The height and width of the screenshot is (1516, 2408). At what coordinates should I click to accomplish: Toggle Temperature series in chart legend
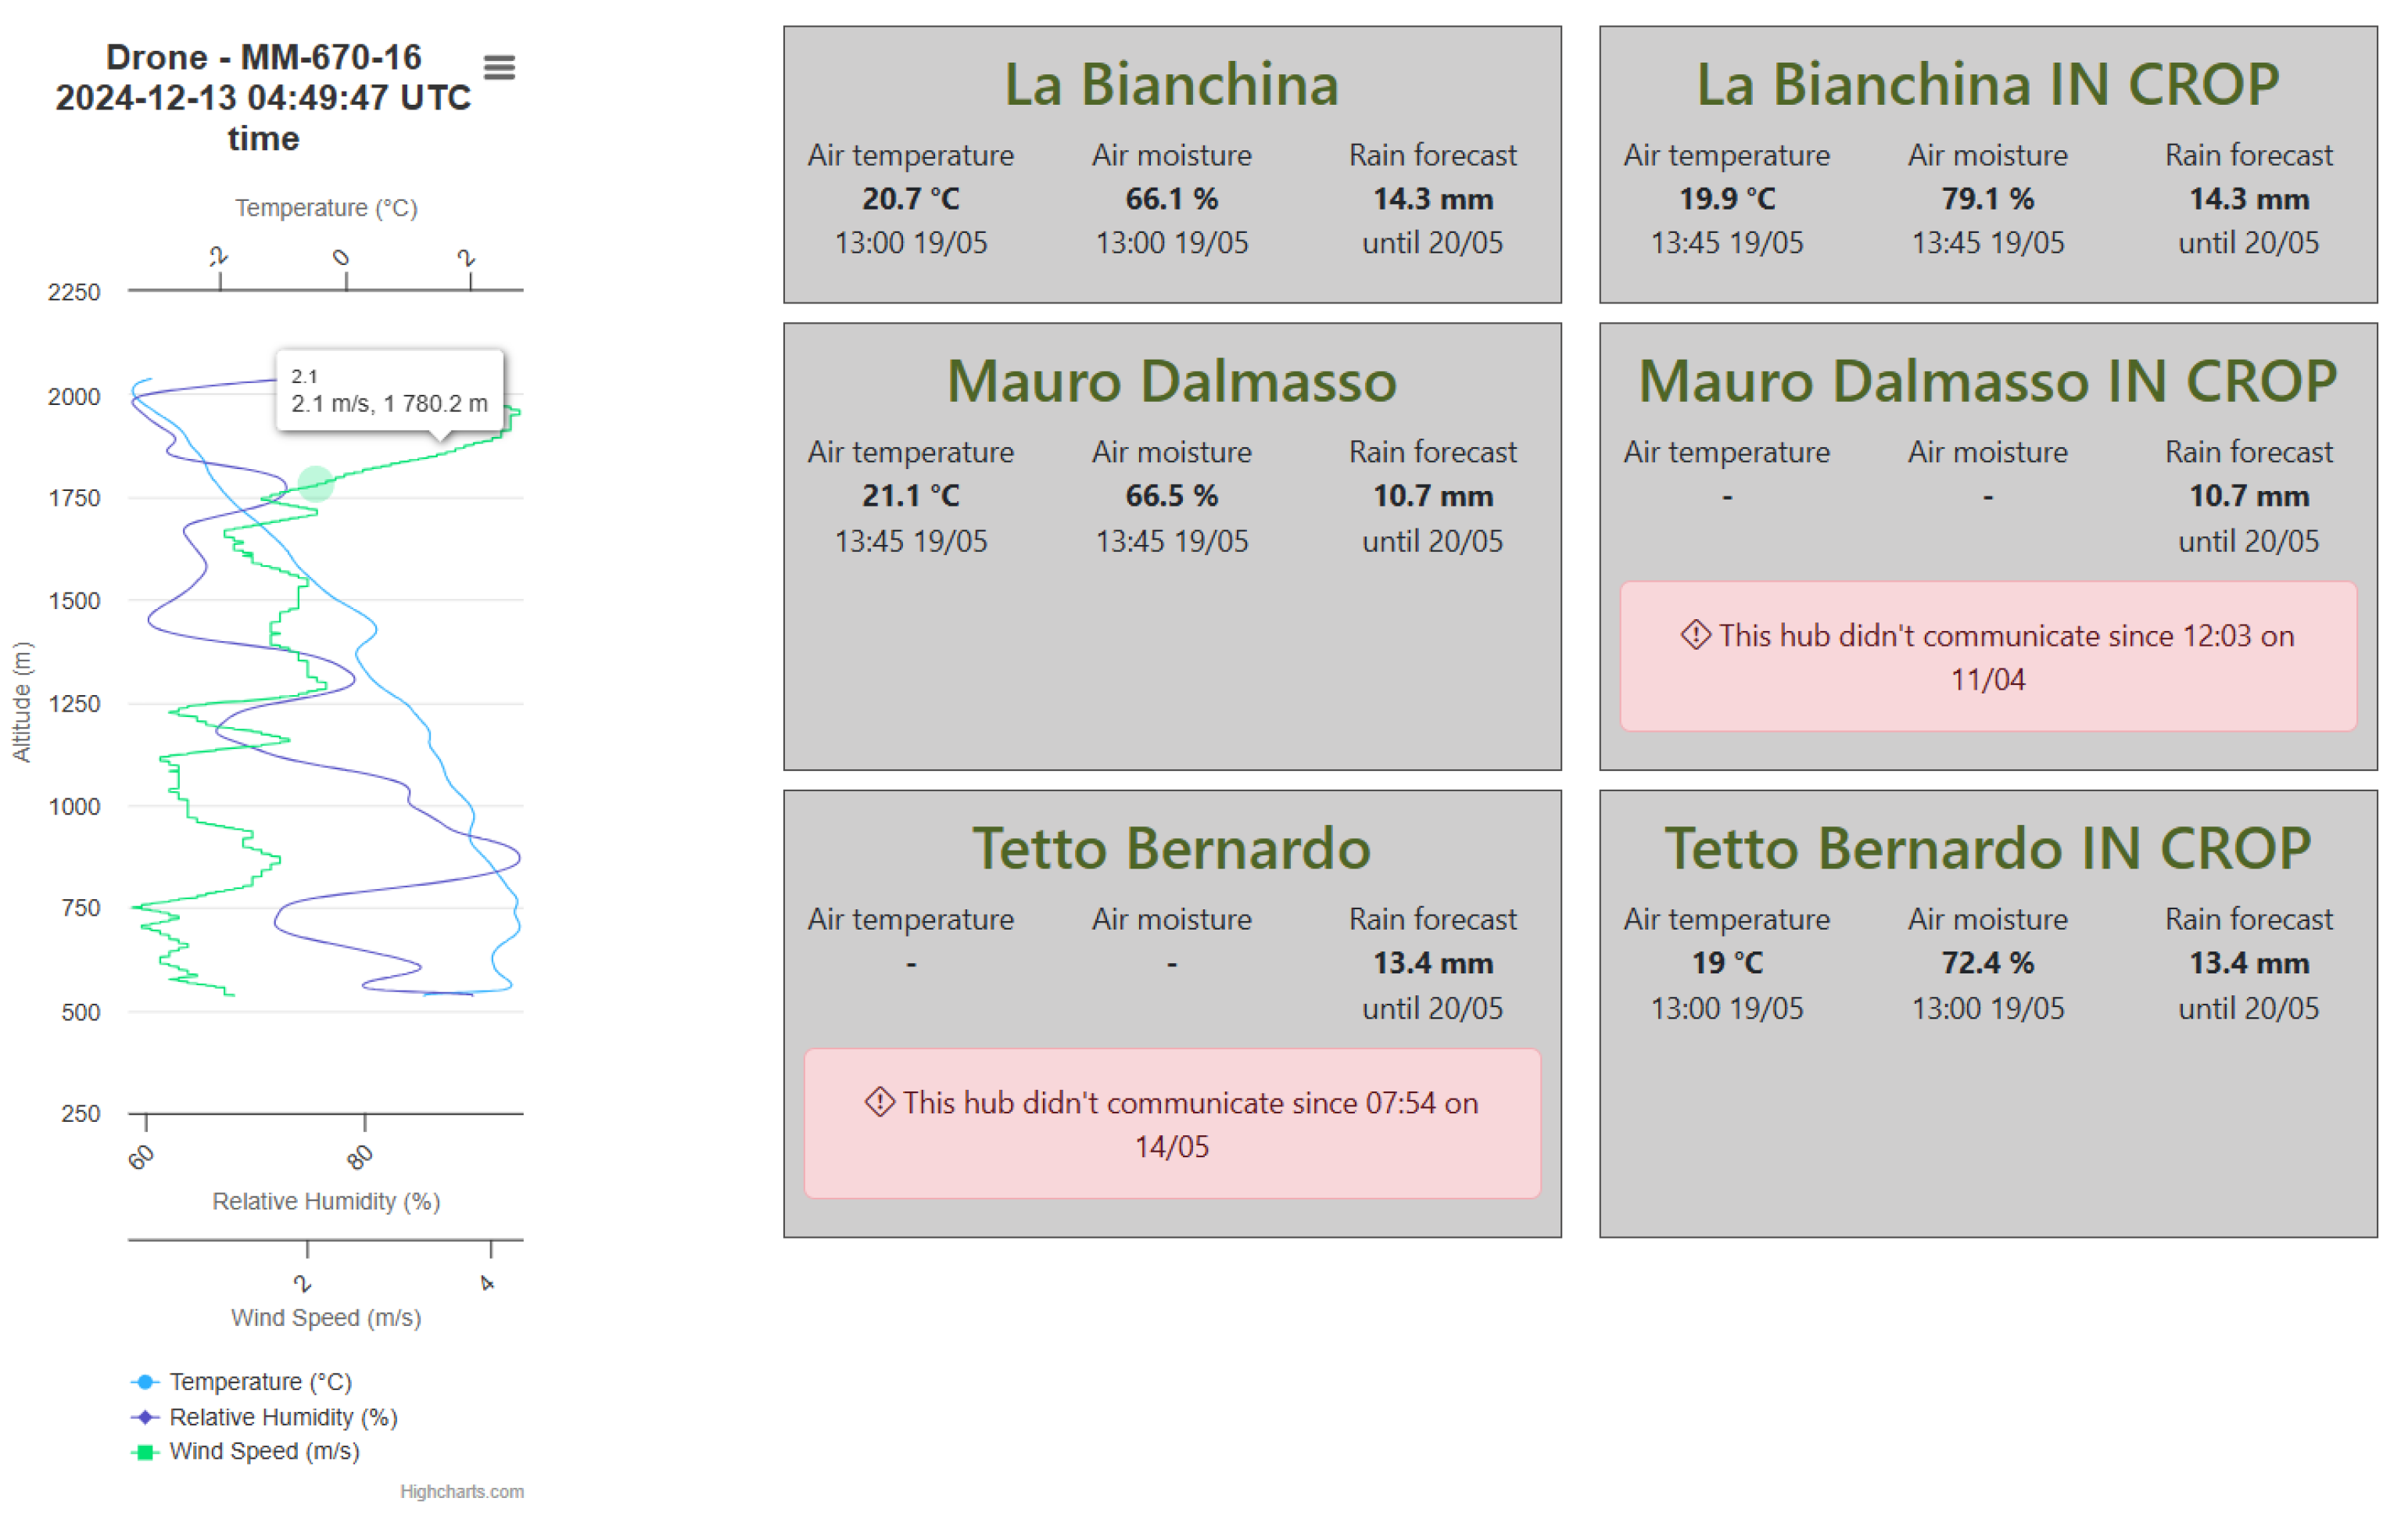(260, 1381)
